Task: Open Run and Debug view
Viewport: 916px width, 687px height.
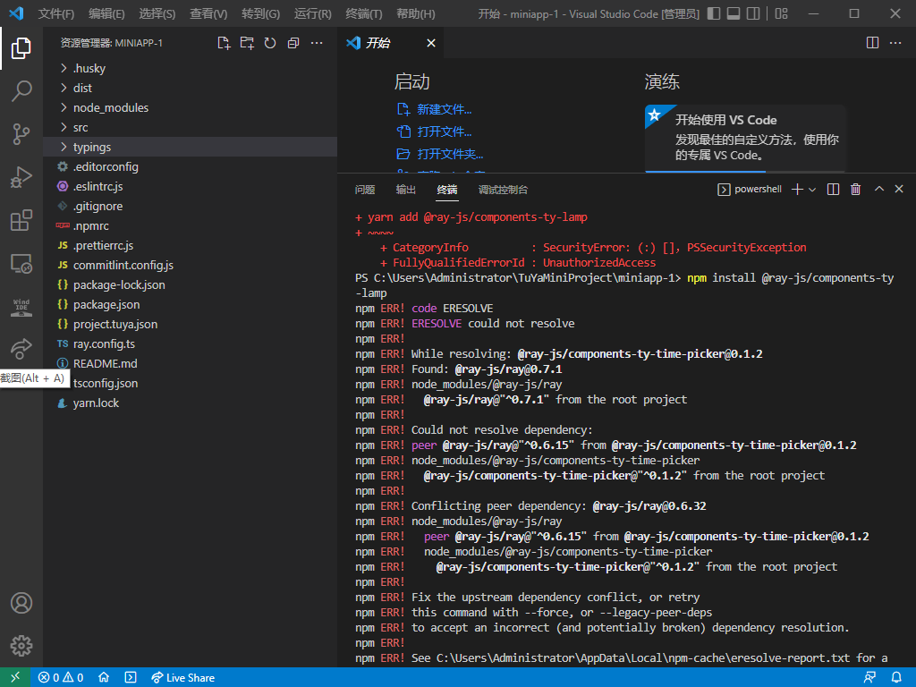Action: point(21,177)
